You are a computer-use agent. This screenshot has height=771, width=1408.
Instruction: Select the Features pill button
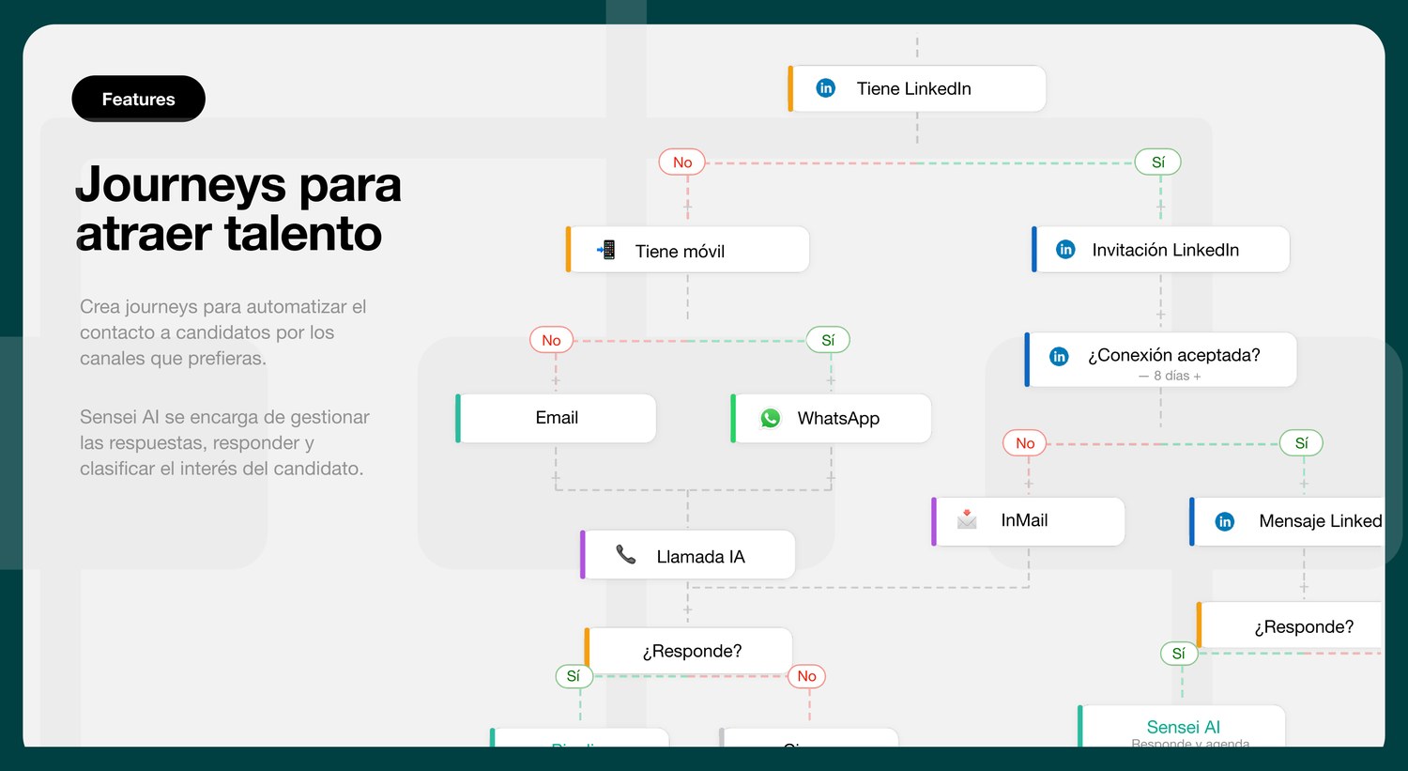click(138, 99)
